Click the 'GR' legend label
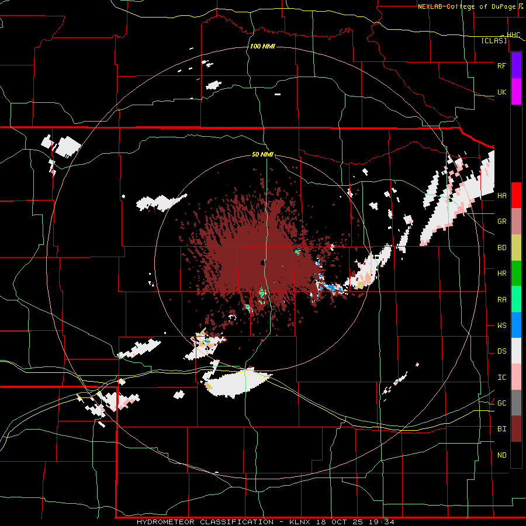The image size is (526, 526). pyautogui.click(x=501, y=222)
